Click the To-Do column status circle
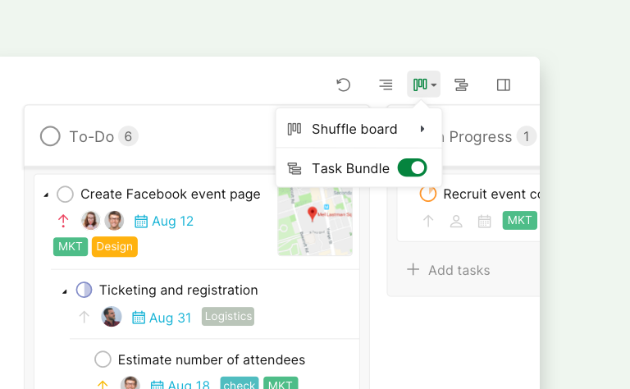The image size is (630, 389). (50, 136)
